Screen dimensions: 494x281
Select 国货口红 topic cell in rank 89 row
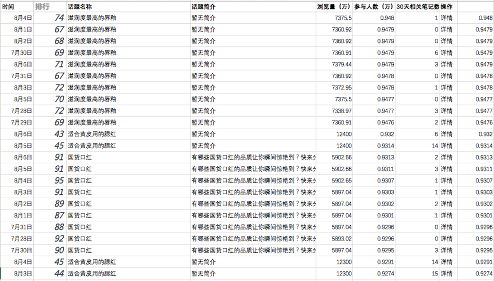[x=128, y=204]
